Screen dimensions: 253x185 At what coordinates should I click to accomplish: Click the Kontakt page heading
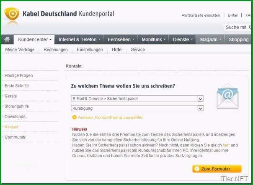pyautogui.click(x=74, y=66)
